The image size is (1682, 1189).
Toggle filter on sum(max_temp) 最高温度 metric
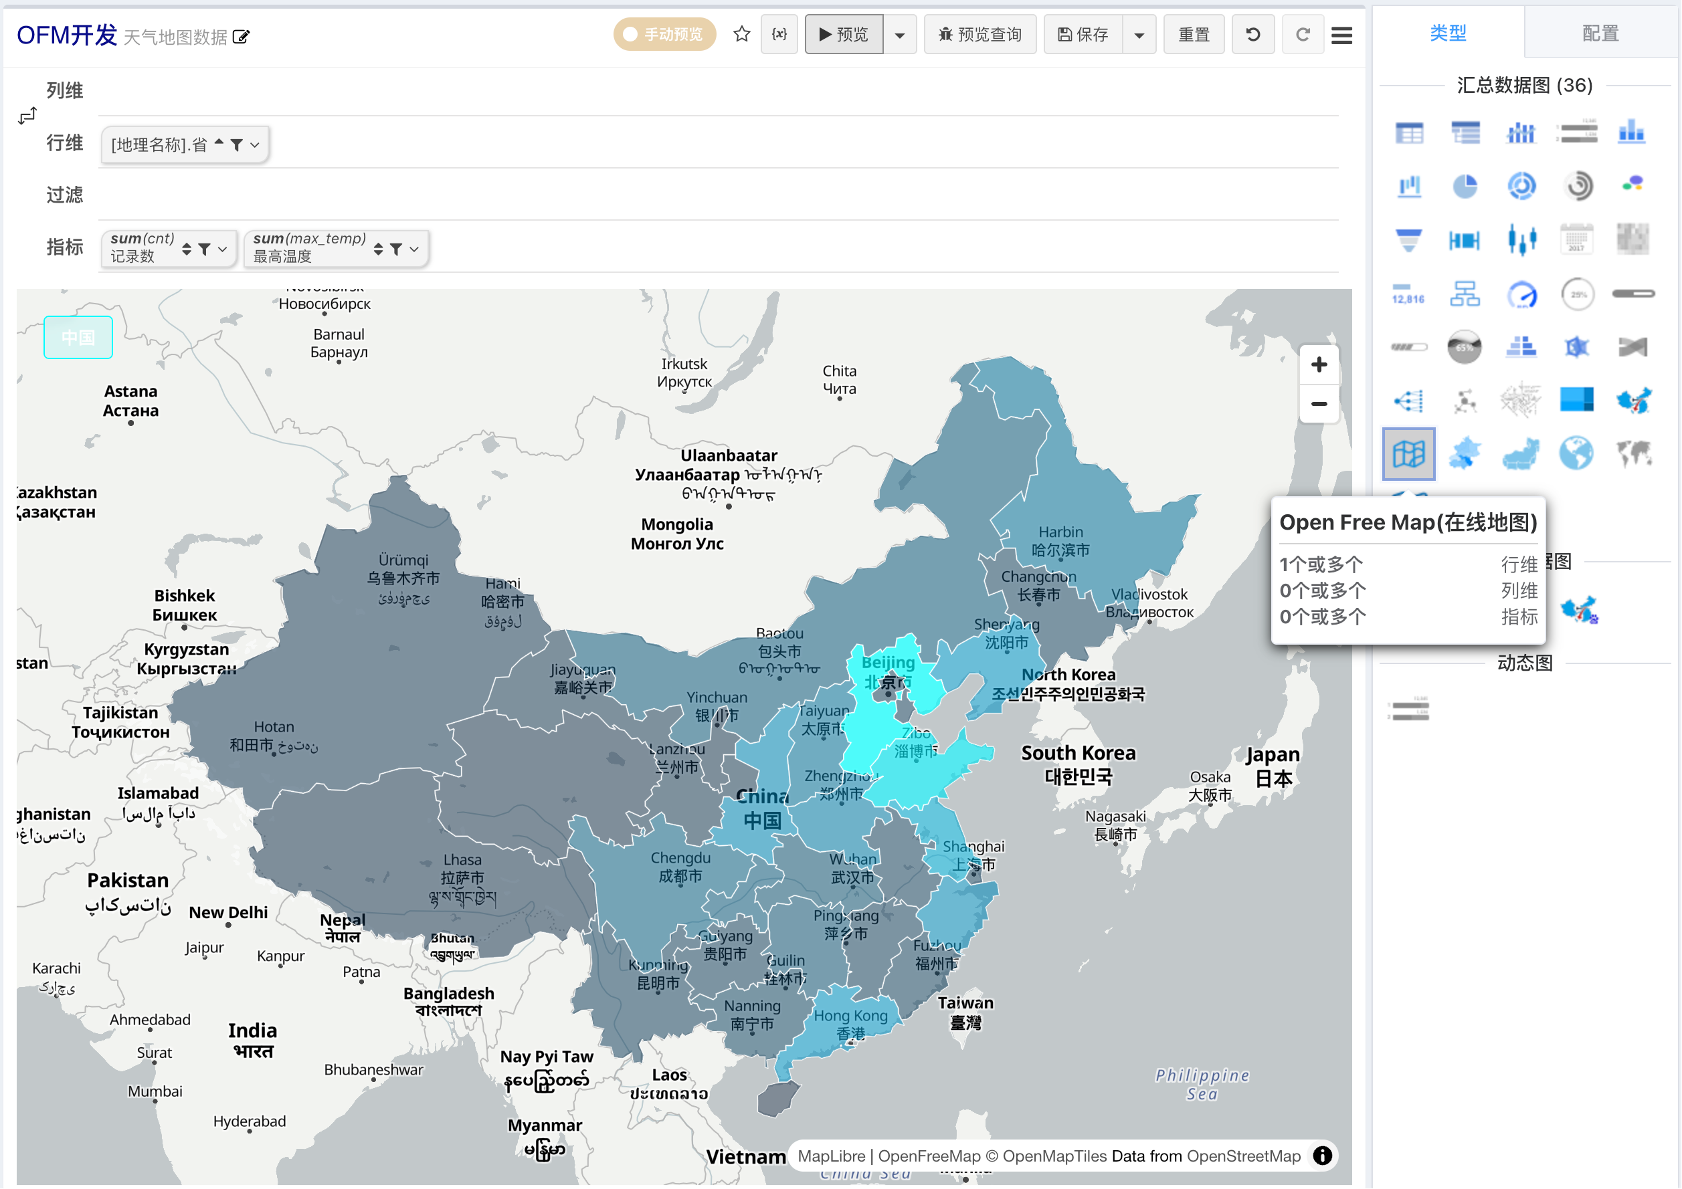coord(396,249)
